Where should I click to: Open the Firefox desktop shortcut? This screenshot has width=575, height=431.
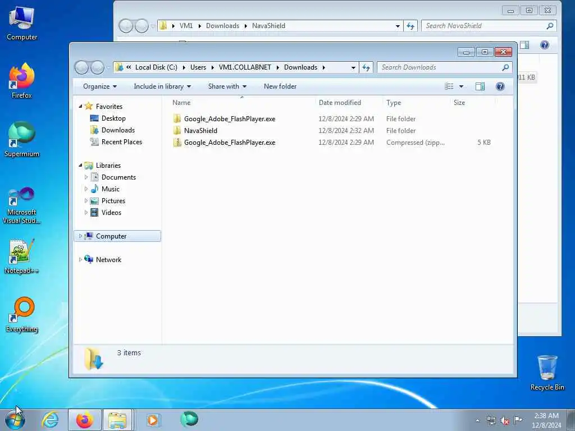point(22,81)
